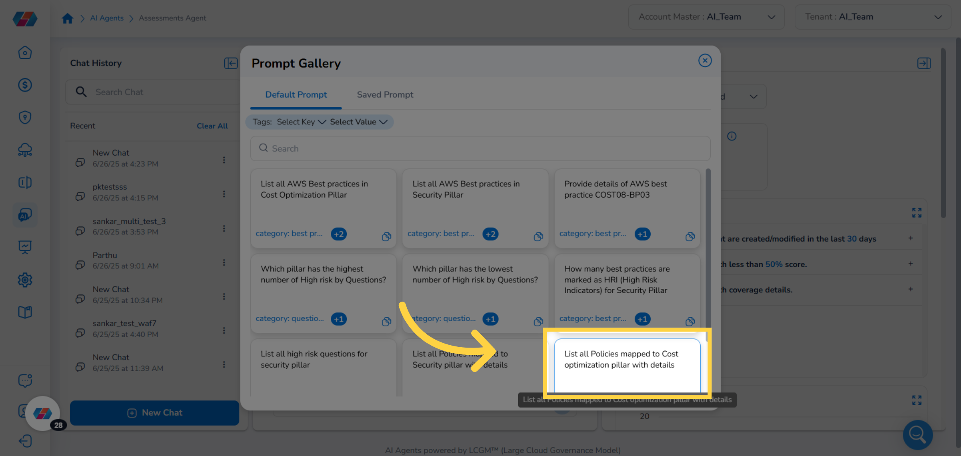Click the Clear All link
Screen dimensions: 961x456
pyautogui.click(x=212, y=126)
